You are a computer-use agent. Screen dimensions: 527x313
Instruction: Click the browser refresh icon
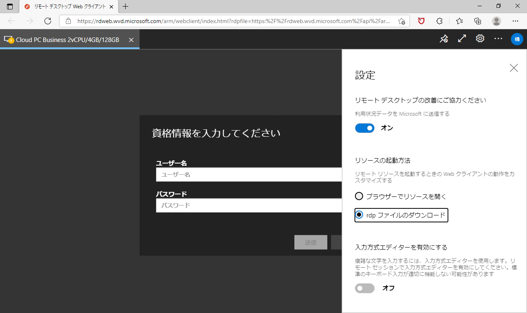[x=48, y=21]
